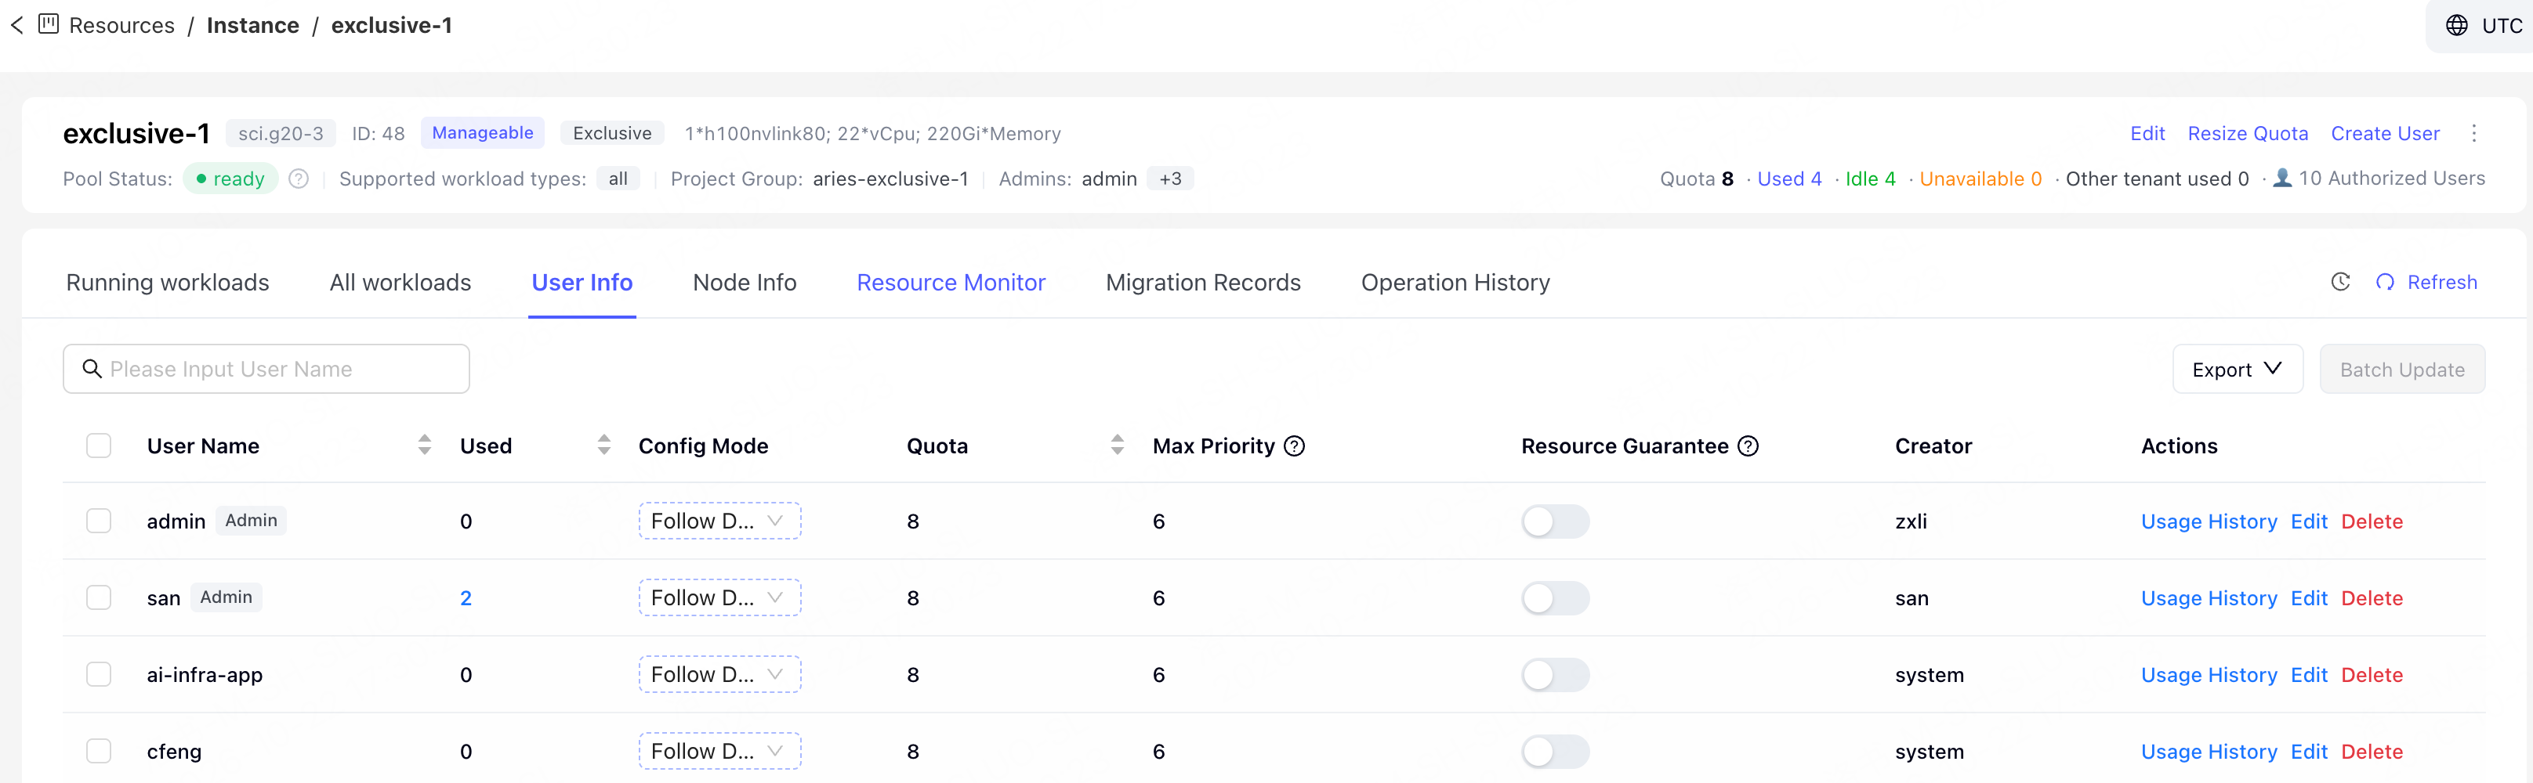Edit the admin user row

pos(2309,521)
